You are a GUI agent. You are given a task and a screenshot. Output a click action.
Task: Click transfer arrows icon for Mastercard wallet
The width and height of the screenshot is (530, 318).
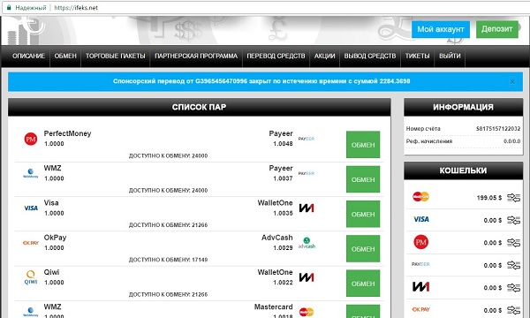pos(514,198)
